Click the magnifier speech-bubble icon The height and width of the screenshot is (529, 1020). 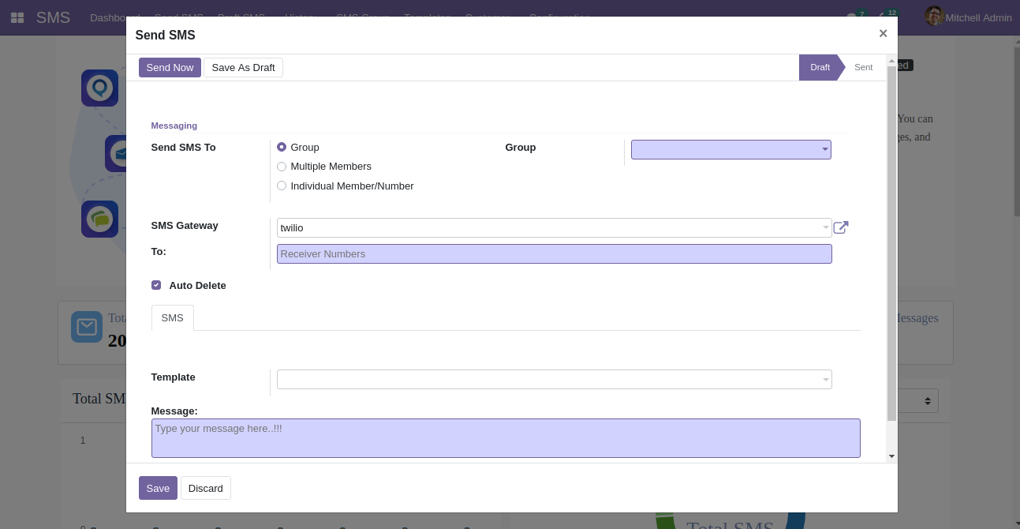[100, 88]
